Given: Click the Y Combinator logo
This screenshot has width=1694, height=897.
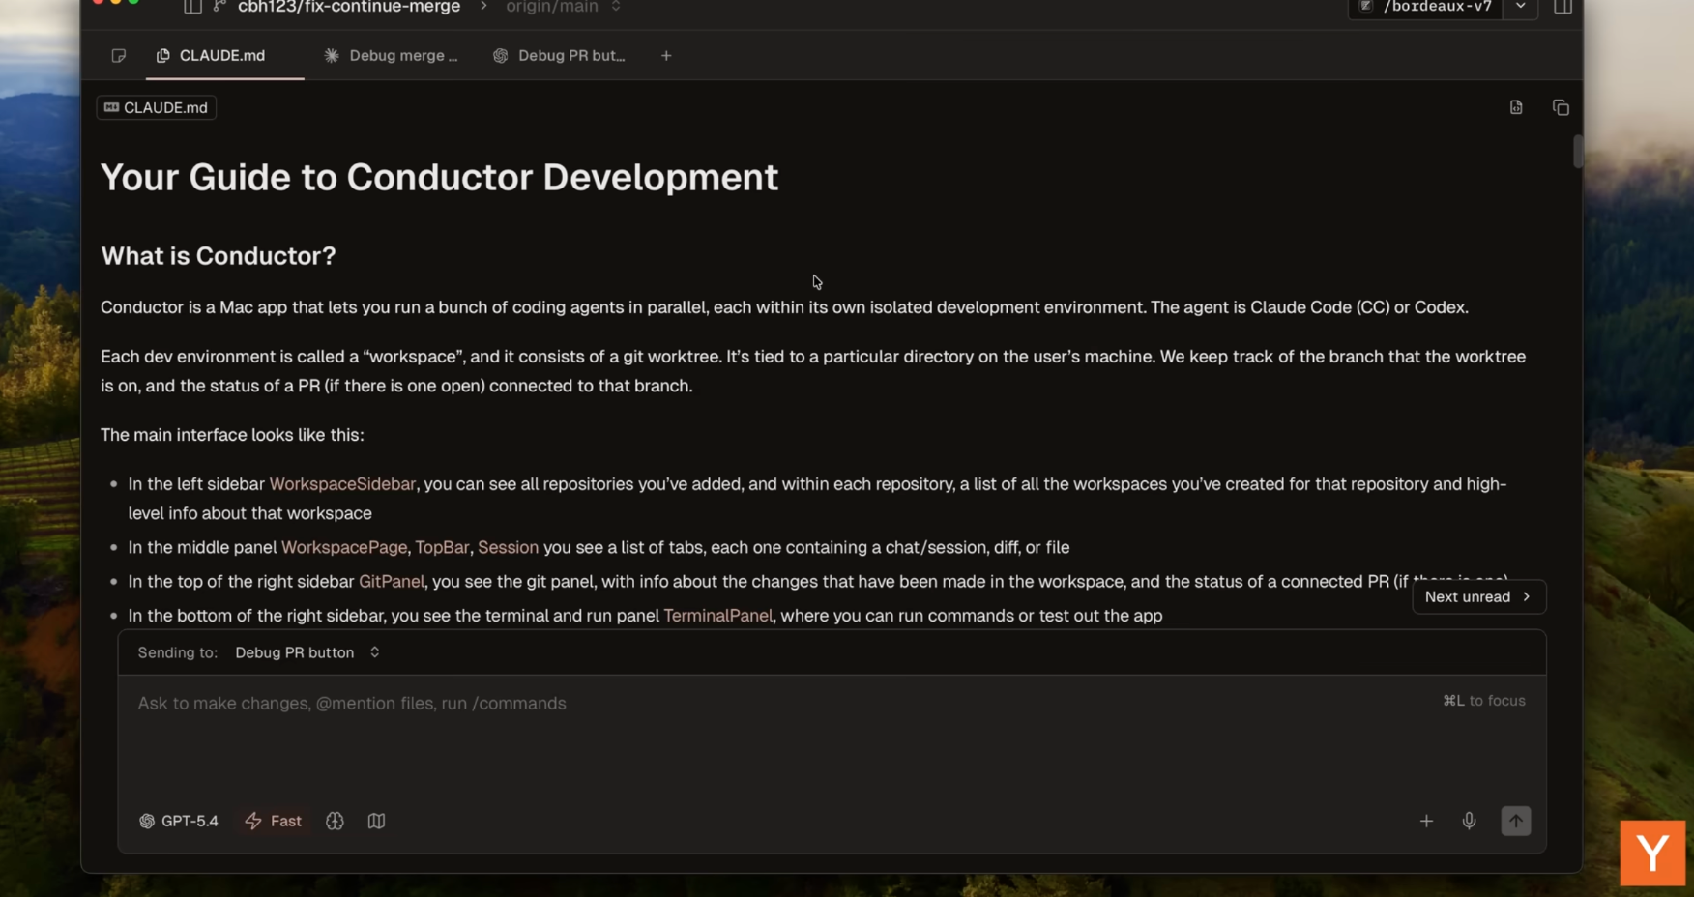Looking at the screenshot, I should click(1652, 854).
